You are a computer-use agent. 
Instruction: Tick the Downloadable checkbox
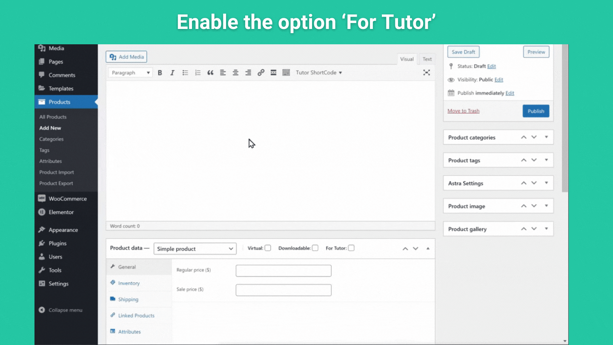click(315, 248)
